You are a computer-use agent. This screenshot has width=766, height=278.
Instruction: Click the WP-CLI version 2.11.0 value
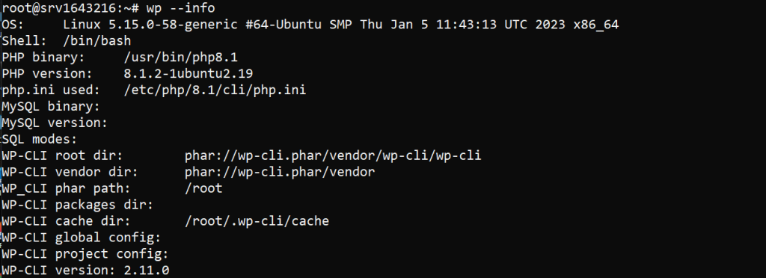click(x=147, y=271)
